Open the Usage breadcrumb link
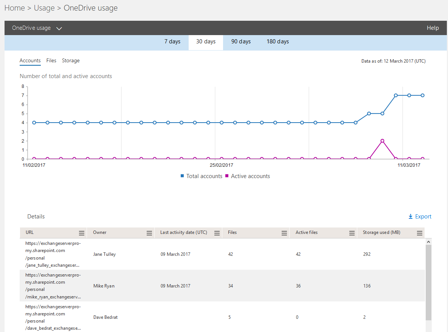Viewport: 448px width, 332px height. (x=44, y=8)
